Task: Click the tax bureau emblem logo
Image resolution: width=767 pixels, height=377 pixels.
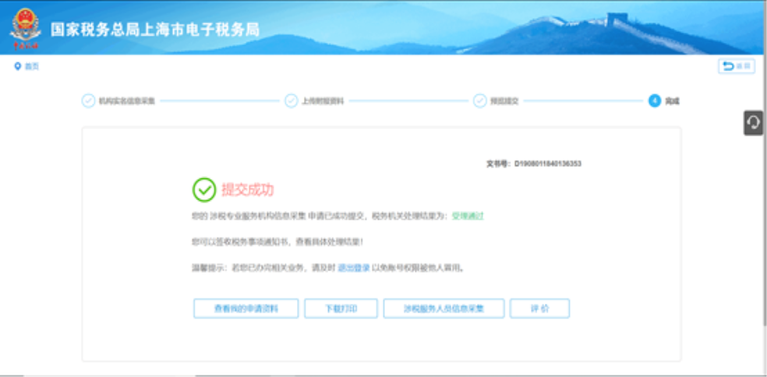Action: click(x=24, y=26)
